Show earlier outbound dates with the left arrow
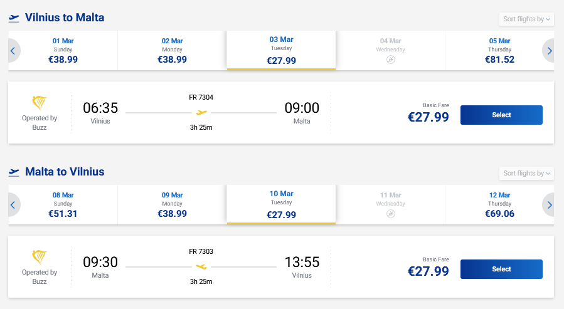This screenshot has width=564, height=309. [x=13, y=51]
